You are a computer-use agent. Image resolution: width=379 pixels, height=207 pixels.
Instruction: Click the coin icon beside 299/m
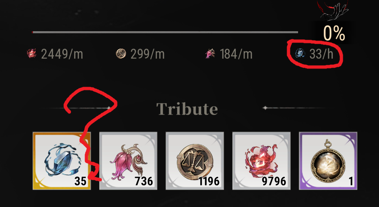121,53
